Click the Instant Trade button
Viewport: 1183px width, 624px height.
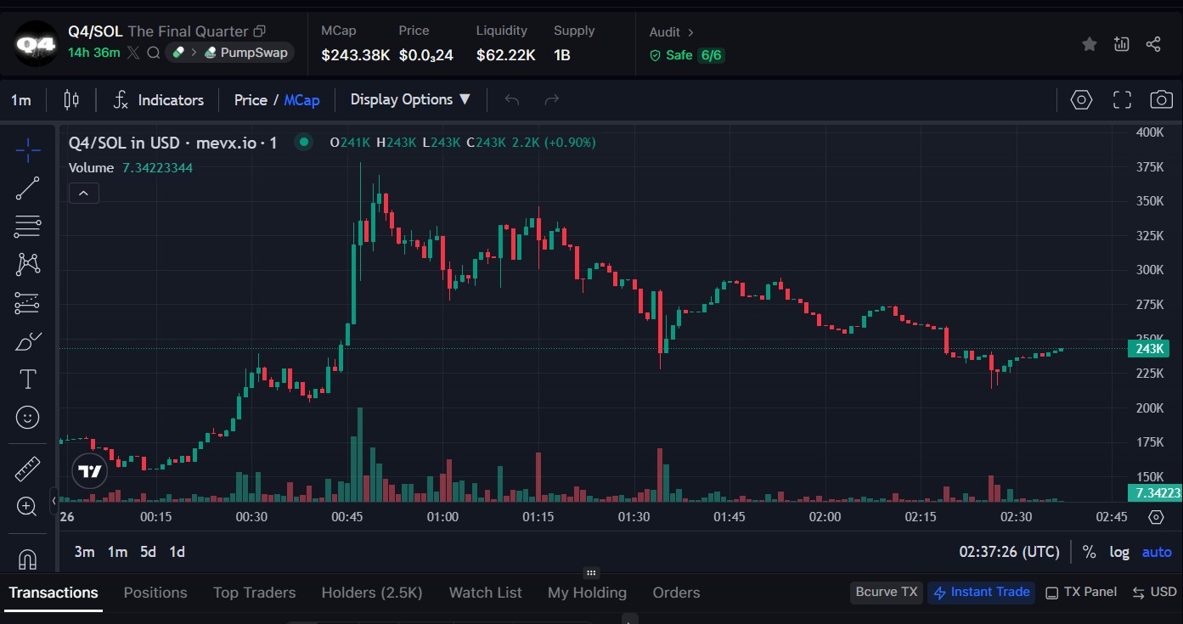[981, 593]
